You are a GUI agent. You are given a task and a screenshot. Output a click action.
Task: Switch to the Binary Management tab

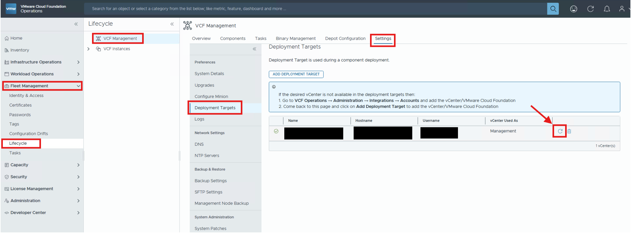pos(296,38)
